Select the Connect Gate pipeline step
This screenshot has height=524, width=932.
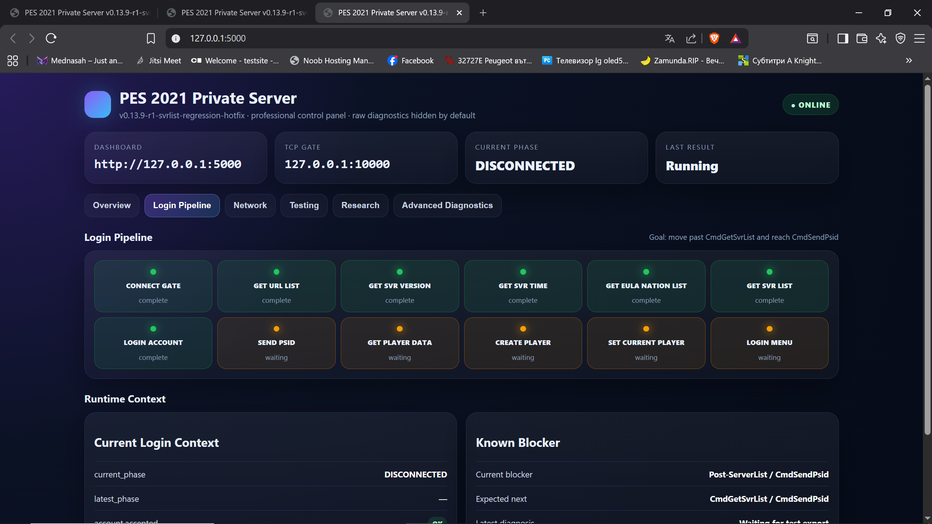tap(153, 286)
